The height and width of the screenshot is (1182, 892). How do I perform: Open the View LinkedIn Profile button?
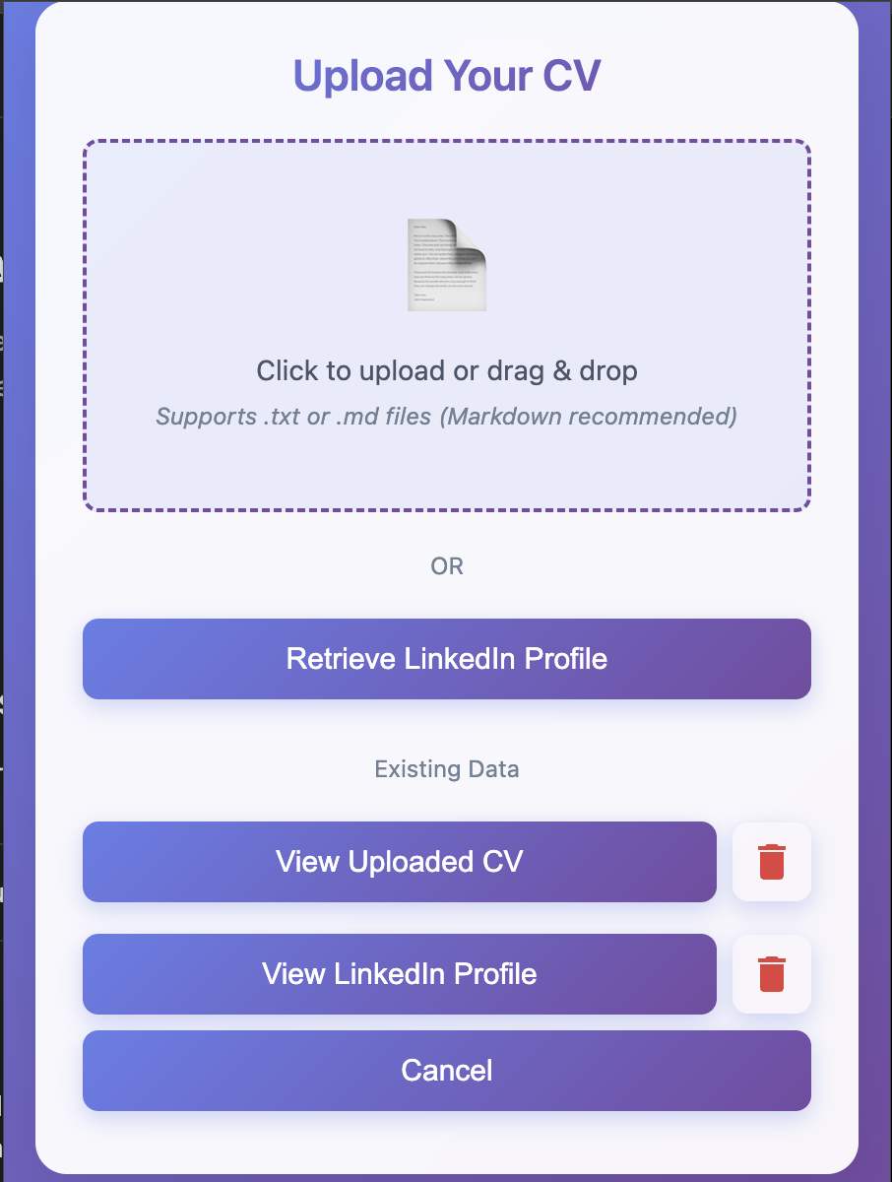point(399,974)
